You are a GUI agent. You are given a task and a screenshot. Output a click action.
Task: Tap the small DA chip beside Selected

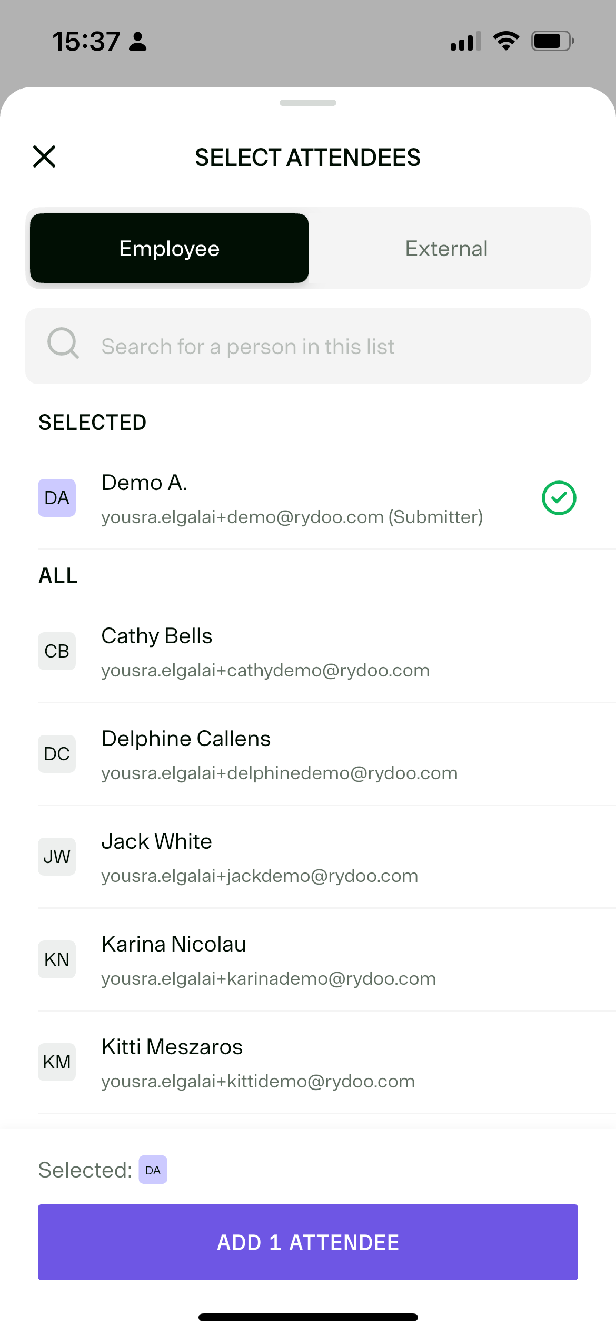[x=153, y=1170]
